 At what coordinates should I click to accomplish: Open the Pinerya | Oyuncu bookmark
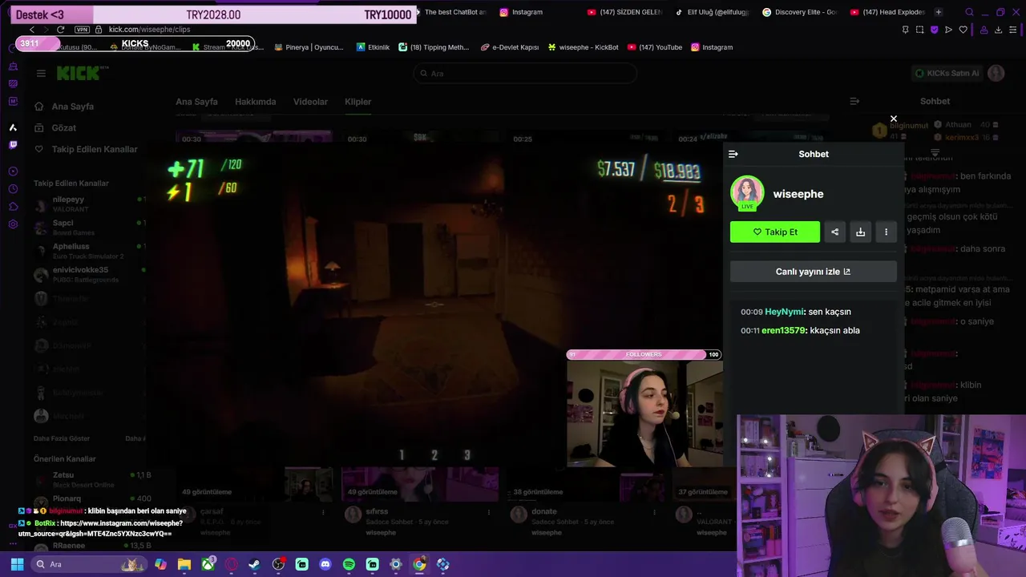point(309,47)
